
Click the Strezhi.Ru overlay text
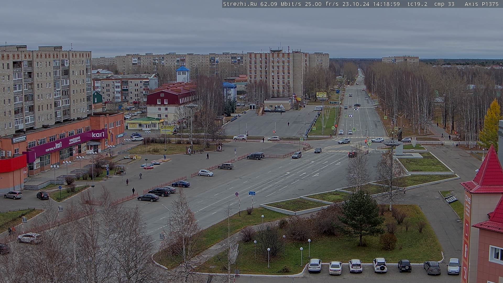[x=240, y=4]
